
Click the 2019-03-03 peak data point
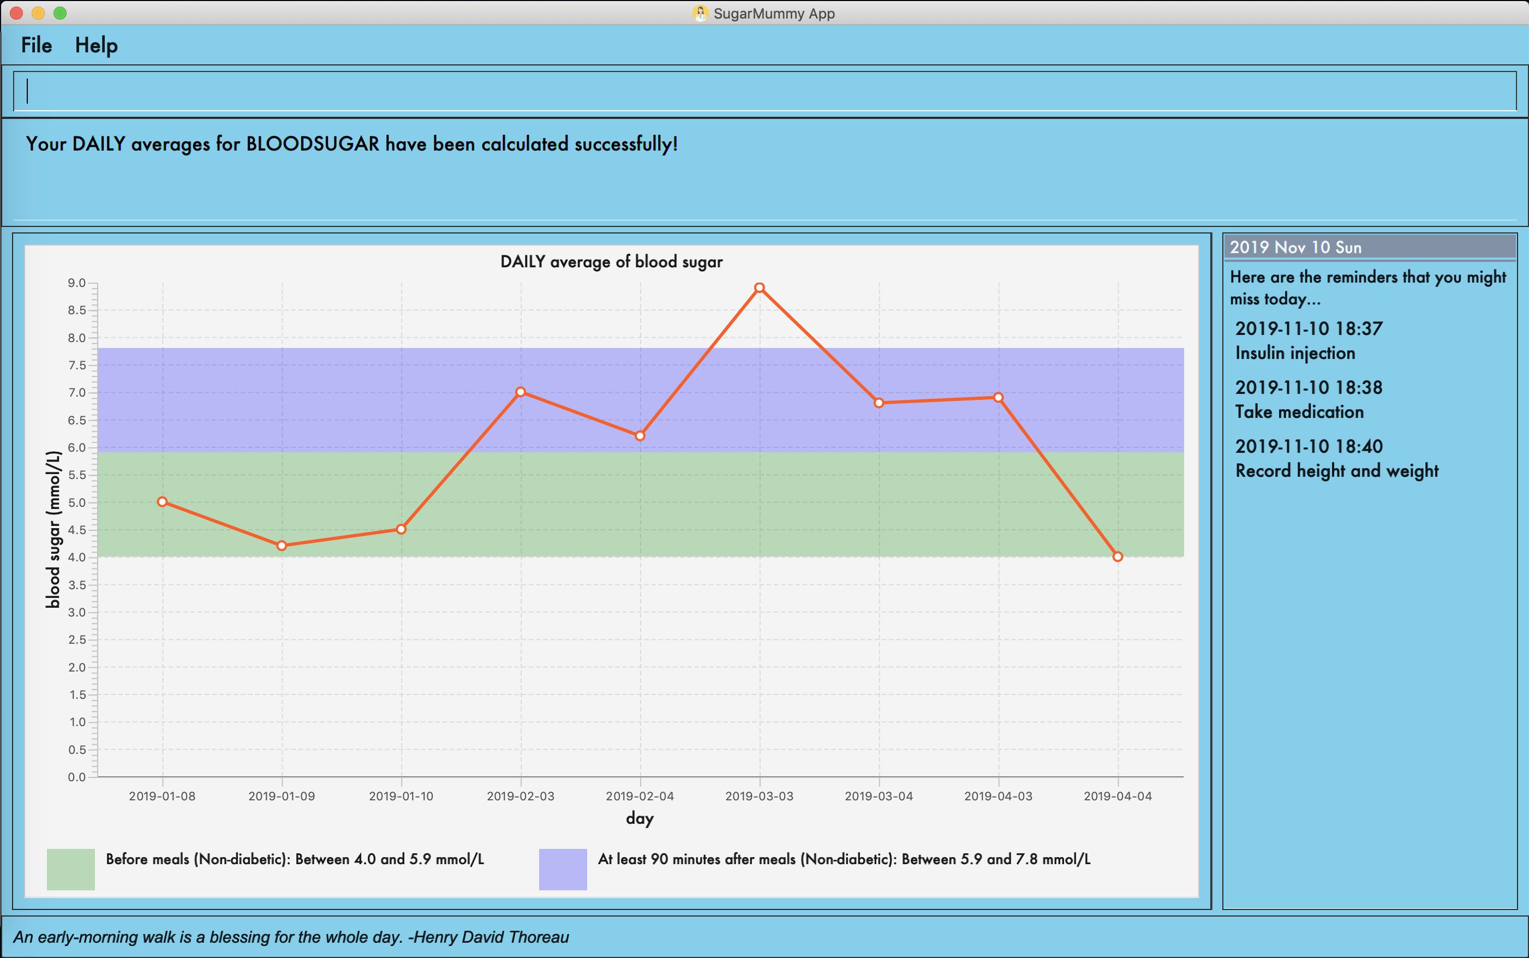759,288
